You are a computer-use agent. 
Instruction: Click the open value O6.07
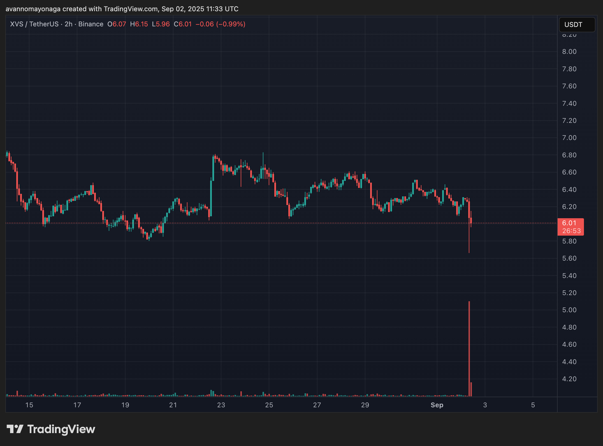pyautogui.click(x=117, y=24)
